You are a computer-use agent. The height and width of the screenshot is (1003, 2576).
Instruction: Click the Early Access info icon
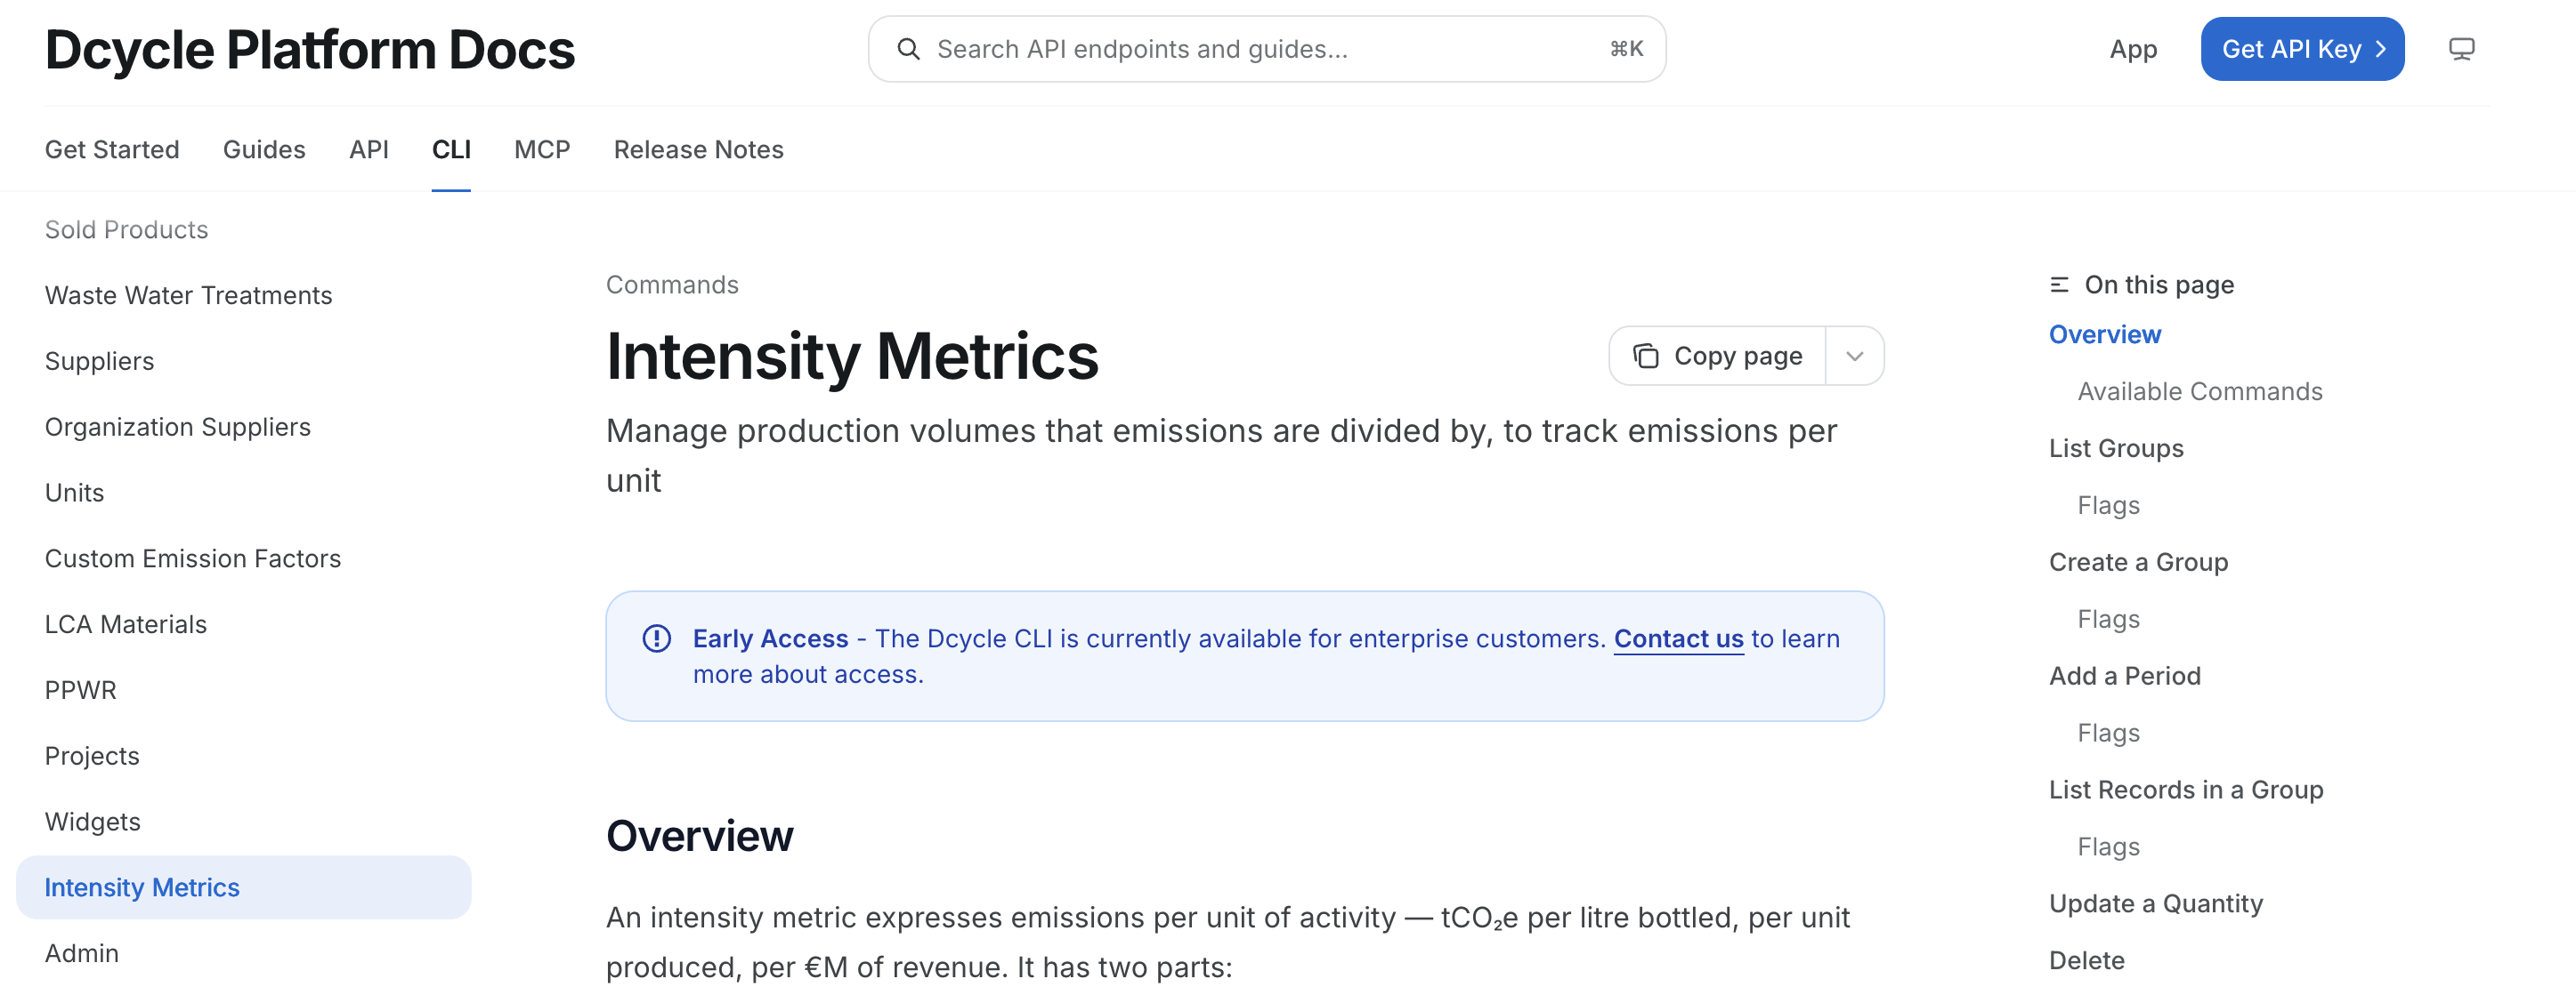coord(656,638)
